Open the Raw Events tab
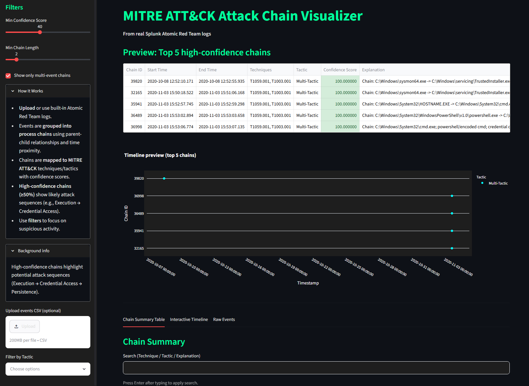This screenshot has width=529, height=386. 224,320
